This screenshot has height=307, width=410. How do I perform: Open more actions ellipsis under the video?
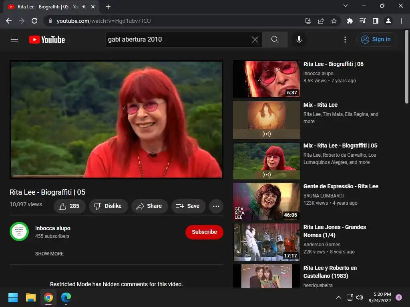click(216, 206)
